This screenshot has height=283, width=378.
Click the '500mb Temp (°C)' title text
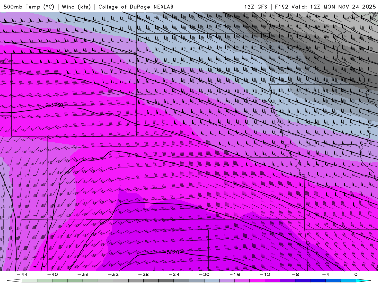[29, 7]
